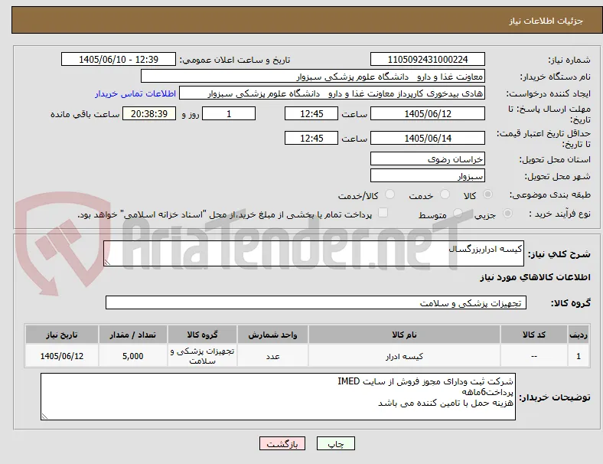Click the unit cell عدد
Image resolution: width=603 pixels, height=464 pixels.
pyautogui.click(x=272, y=356)
